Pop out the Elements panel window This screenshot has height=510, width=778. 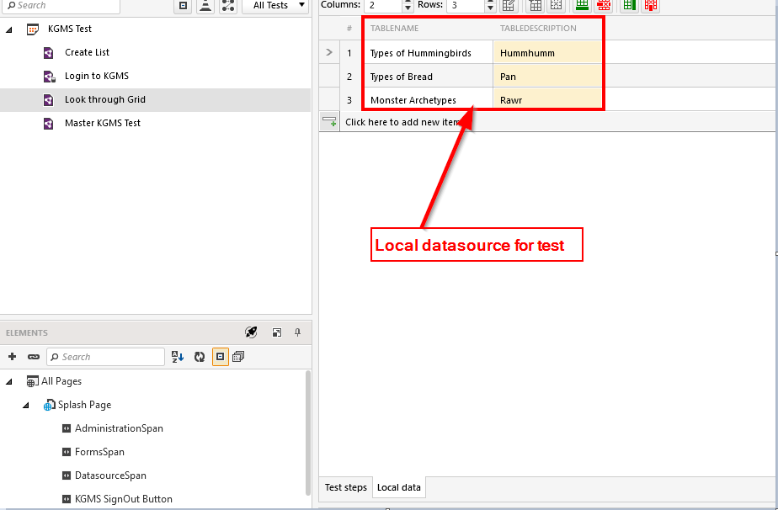[x=277, y=332]
